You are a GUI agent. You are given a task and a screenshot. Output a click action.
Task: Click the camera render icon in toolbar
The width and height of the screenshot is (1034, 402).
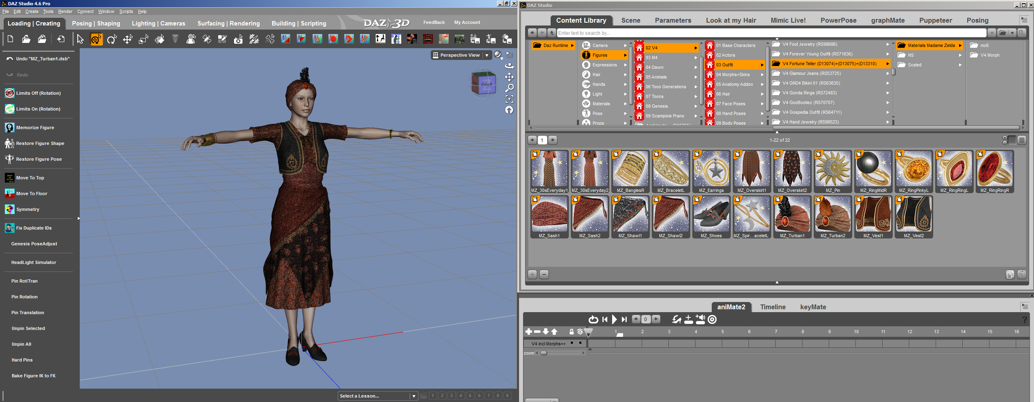[x=238, y=39]
